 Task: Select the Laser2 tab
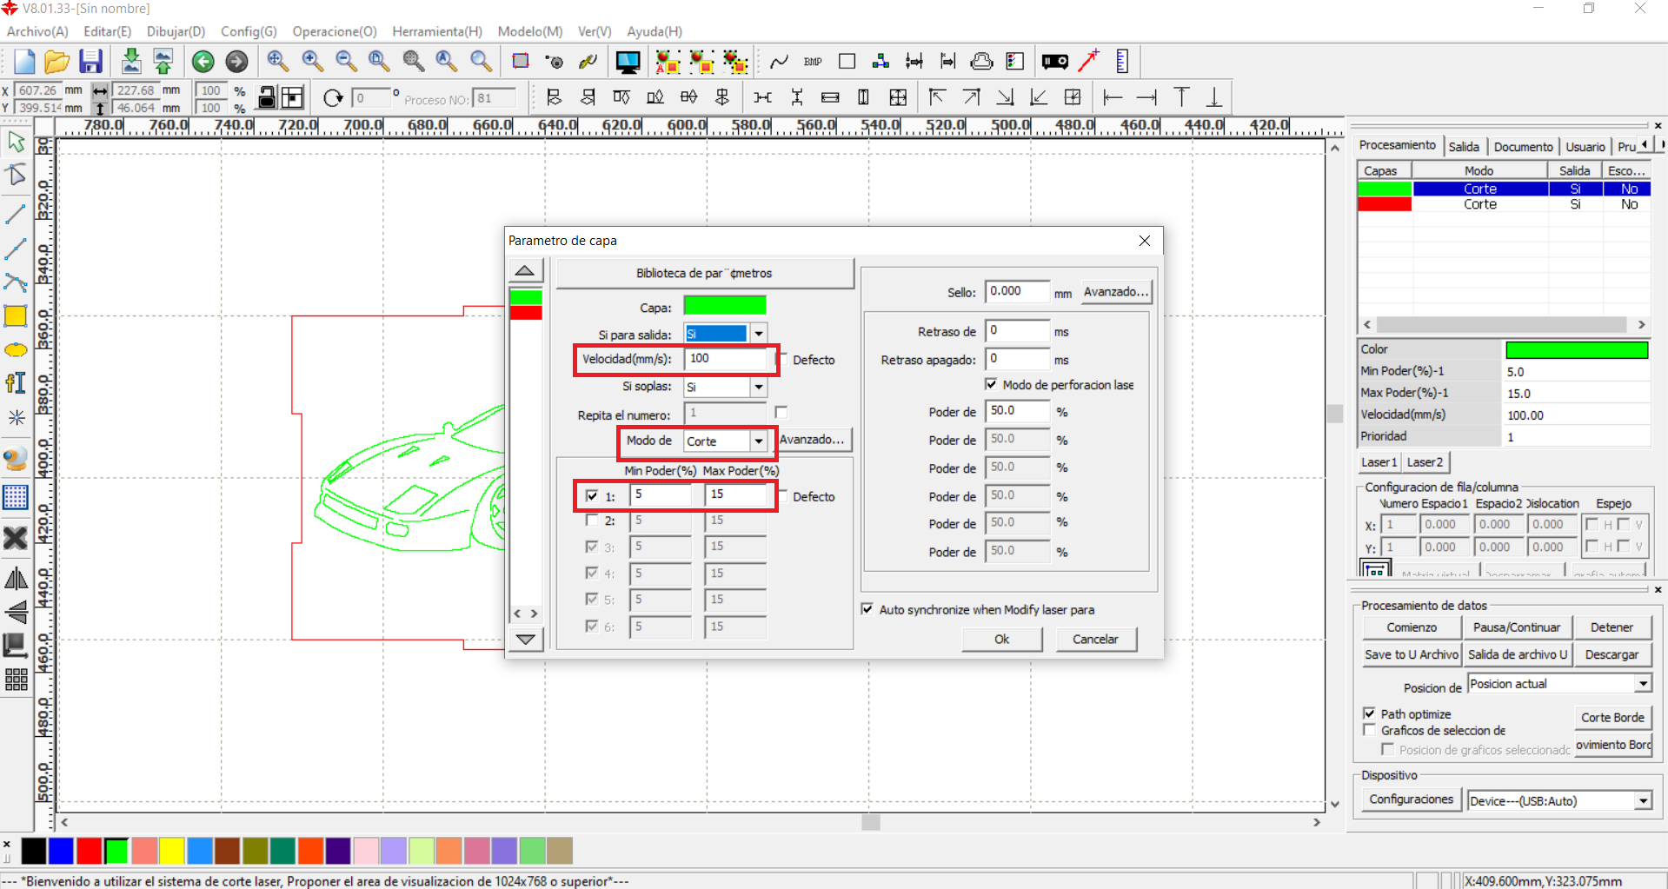pyautogui.click(x=1425, y=462)
